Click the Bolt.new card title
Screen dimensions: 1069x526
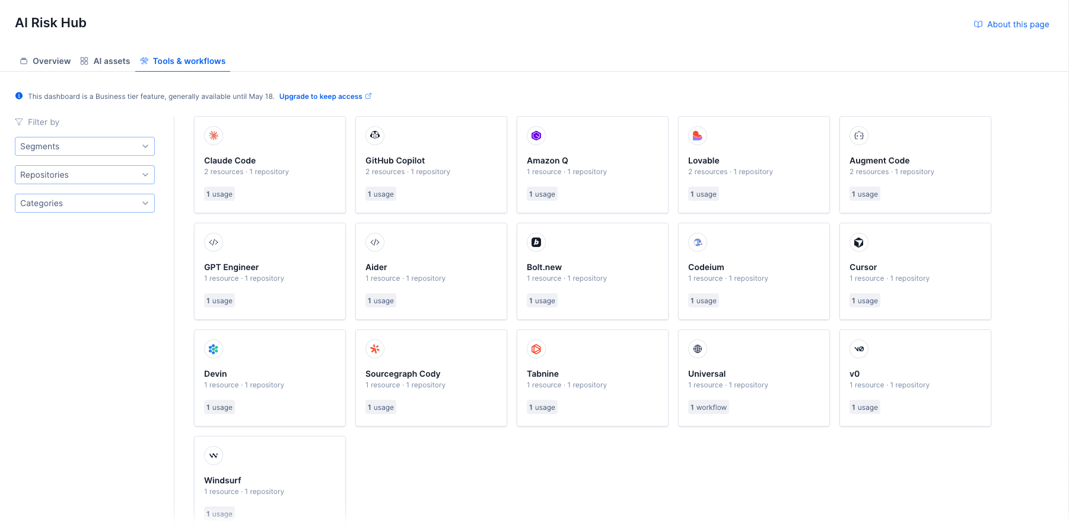click(544, 267)
